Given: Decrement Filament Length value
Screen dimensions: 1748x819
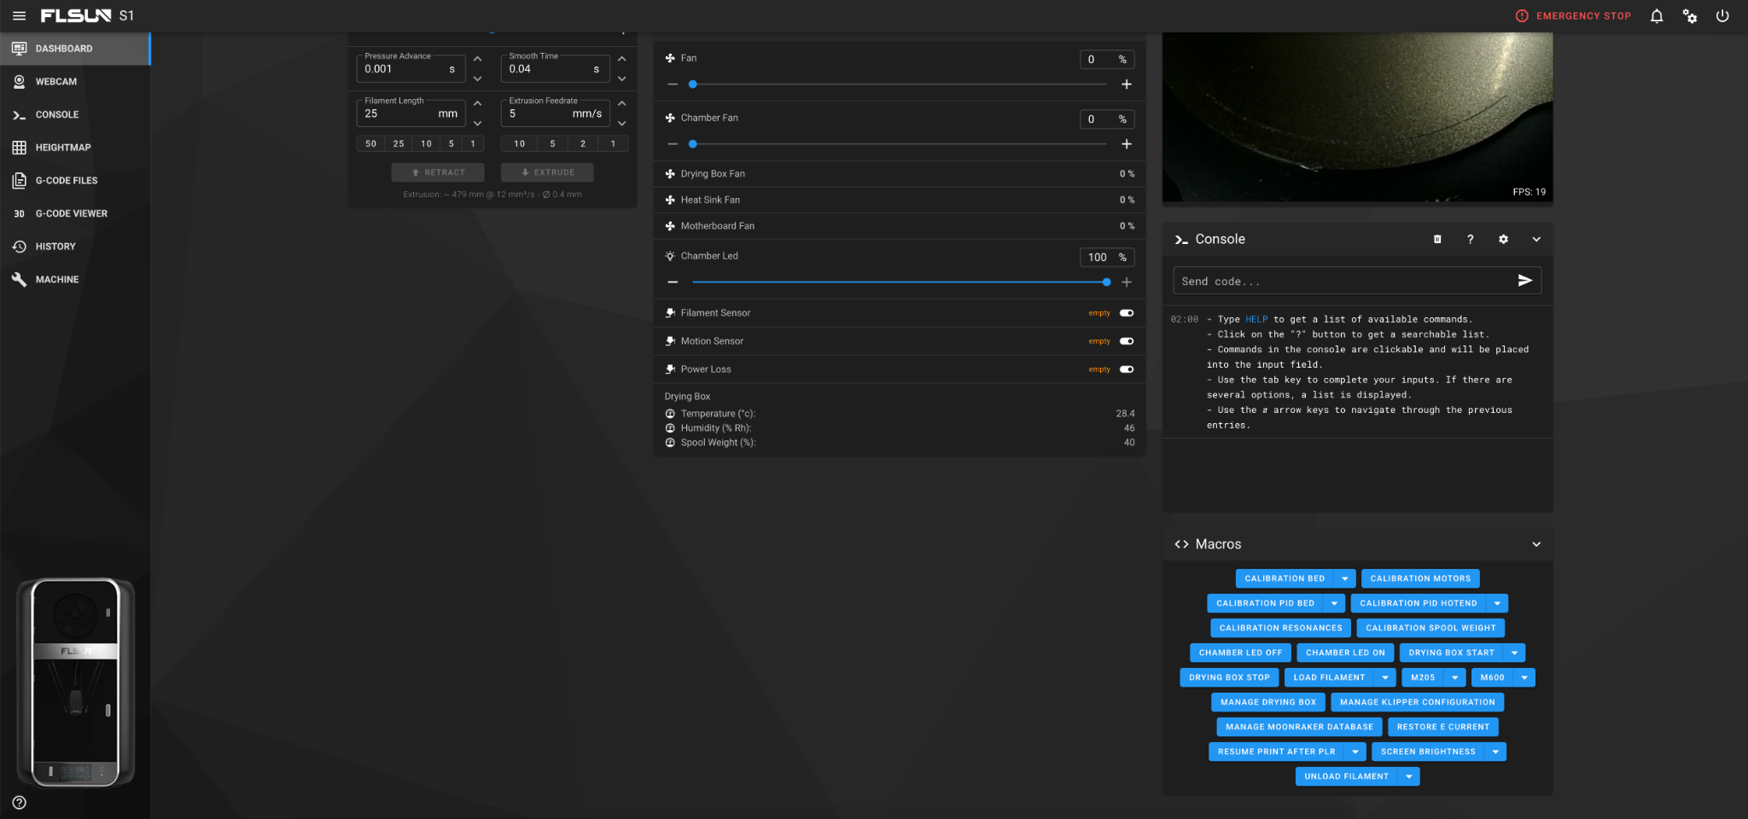Looking at the screenshot, I should coord(478,123).
